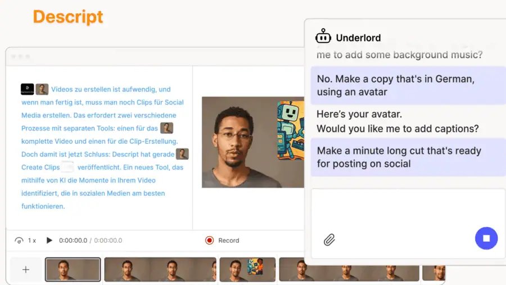Select the second timeline clip with two faces

coord(160,269)
